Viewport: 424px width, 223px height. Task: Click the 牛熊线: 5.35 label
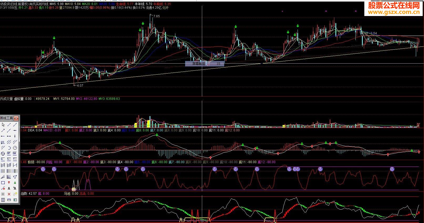click(162, 4)
